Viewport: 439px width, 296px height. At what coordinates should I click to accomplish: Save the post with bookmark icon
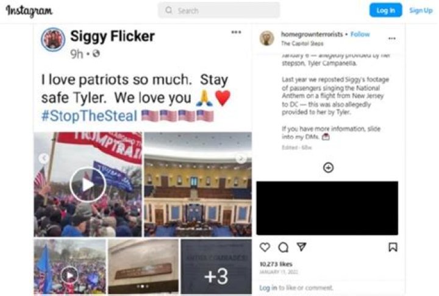[x=393, y=247]
